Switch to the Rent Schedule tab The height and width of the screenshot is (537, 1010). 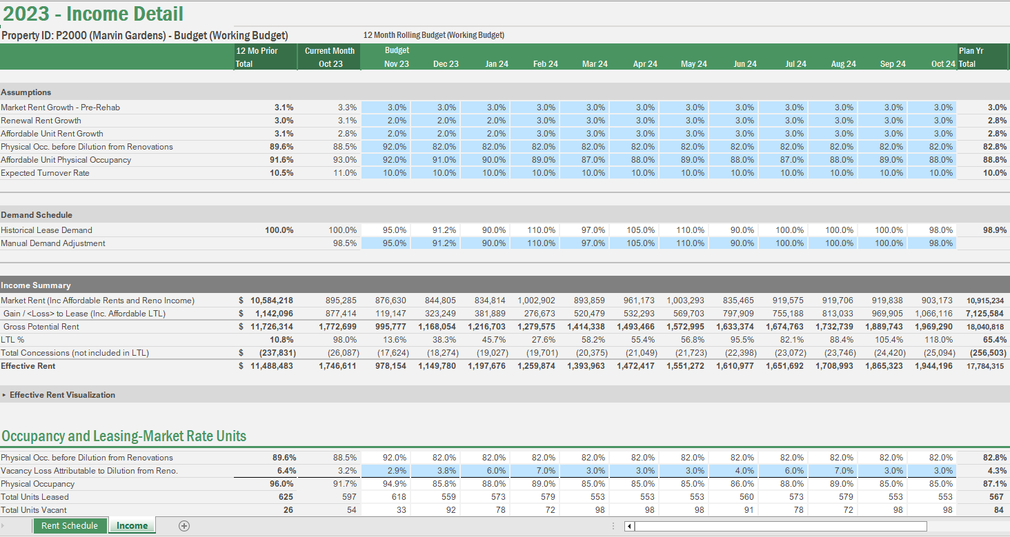[x=70, y=525]
